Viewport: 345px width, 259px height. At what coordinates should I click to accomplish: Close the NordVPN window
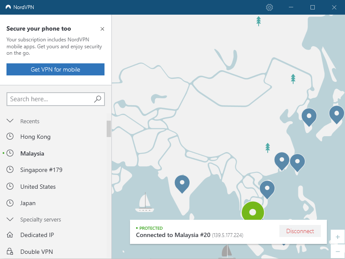point(334,7)
